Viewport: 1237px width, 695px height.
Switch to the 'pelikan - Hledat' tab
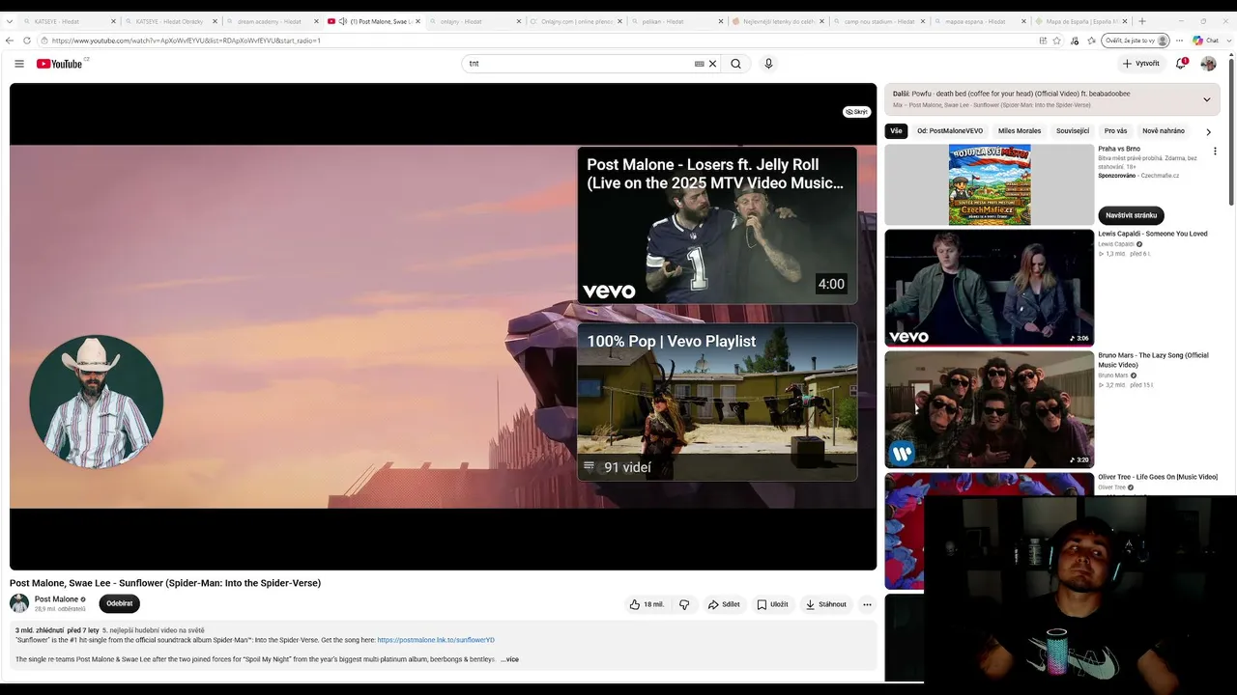click(675, 21)
